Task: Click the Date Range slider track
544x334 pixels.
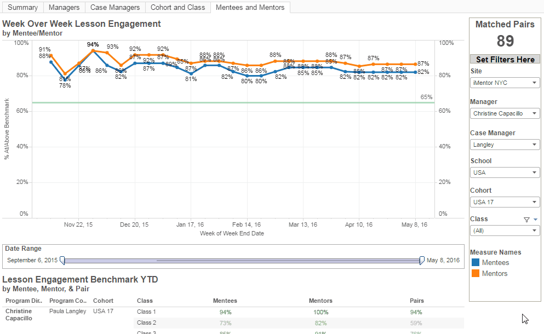Action: [x=242, y=261]
